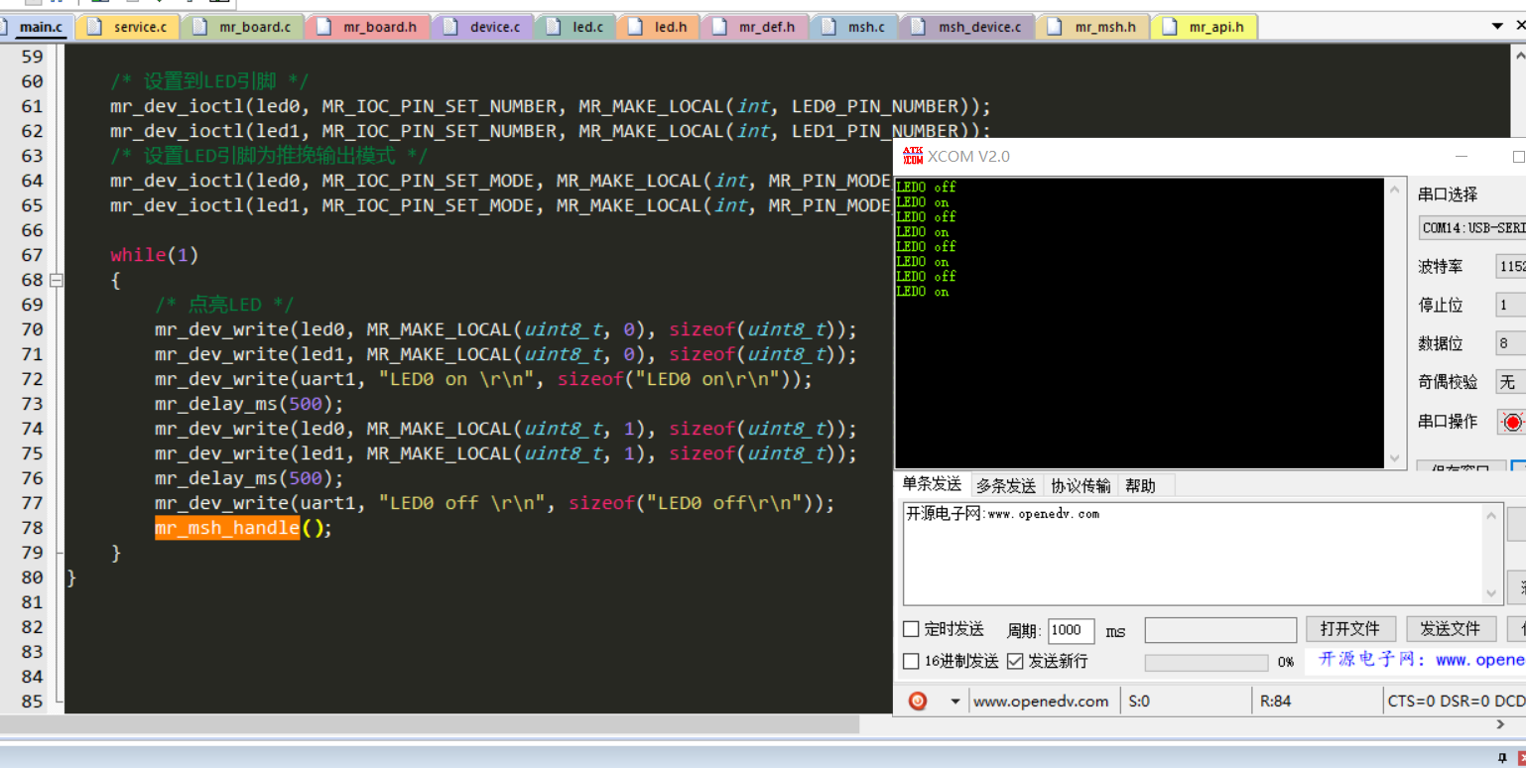The image size is (1526, 768).
Task: Open the msh_device.c editor tab
Action: tap(967, 27)
